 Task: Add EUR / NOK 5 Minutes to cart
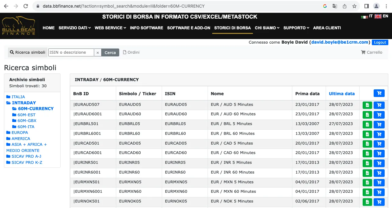379,202
